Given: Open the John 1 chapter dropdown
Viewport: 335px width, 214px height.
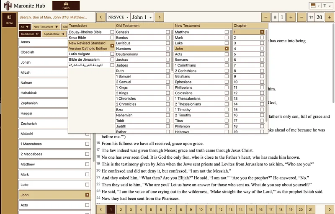Looking at the screenshot, I should (x=142, y=17).
